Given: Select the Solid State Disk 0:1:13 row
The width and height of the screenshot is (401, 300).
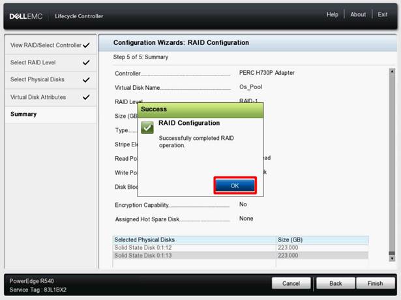Looking at the screenshot, I should point(241,255).
